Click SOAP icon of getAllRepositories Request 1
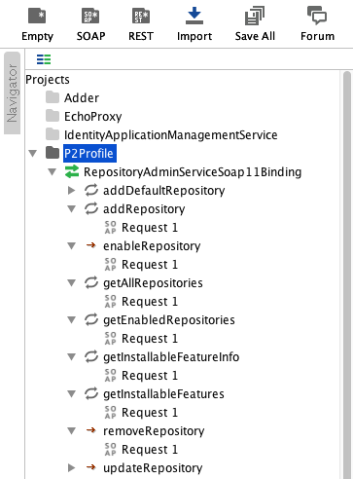353x479 pixels. tap(110, 301)
